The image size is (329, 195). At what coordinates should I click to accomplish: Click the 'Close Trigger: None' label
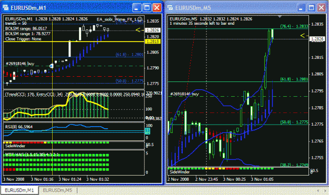[x=23, y=39]
